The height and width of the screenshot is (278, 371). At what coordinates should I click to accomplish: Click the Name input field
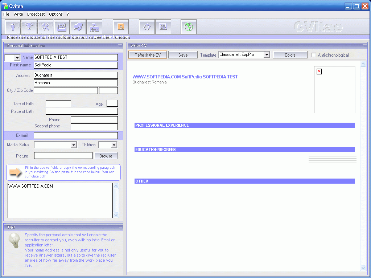(76, 58)
